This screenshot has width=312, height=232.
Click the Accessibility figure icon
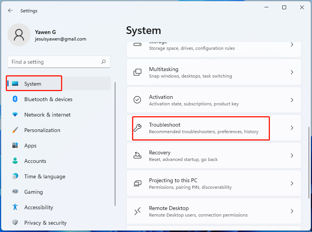tap(15, 207)
